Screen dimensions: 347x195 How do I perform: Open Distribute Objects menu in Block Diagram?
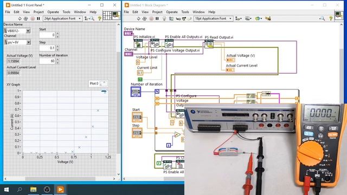tap(248, 18)
